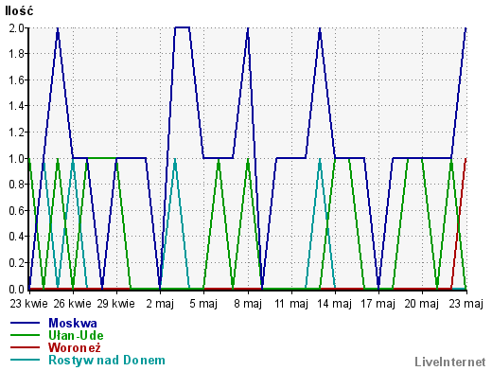492x371 pixels.
Task: Select the 23 kwie date label
Action: point(28,304)
